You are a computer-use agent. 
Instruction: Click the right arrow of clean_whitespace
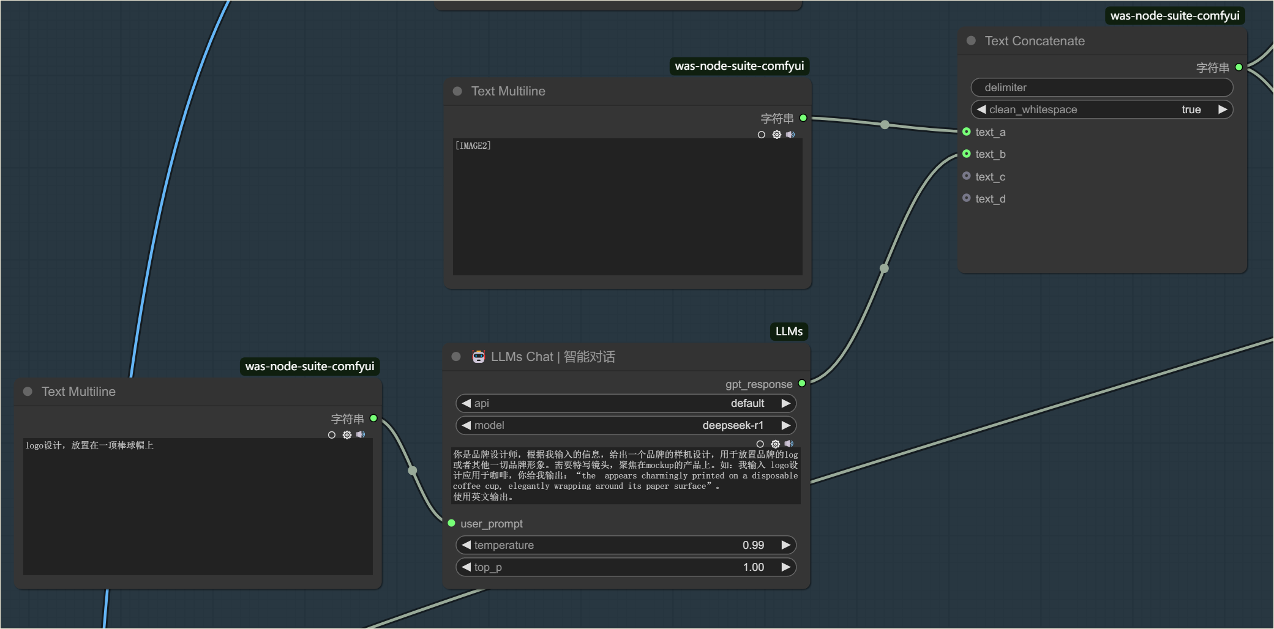pos(1223,110)
